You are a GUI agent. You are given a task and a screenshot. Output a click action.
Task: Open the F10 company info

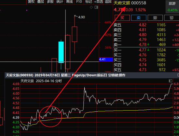click(79, 2)
